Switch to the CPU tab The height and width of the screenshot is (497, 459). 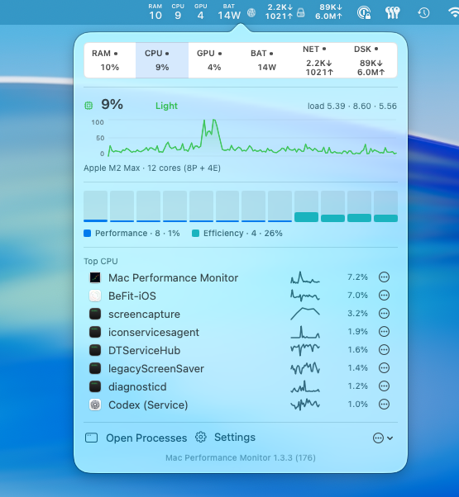coord(162,60)
